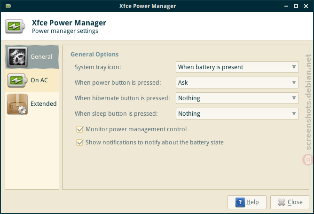Switch to the Extended tab label
The image size is (314, 214).
tap(43, 104)
